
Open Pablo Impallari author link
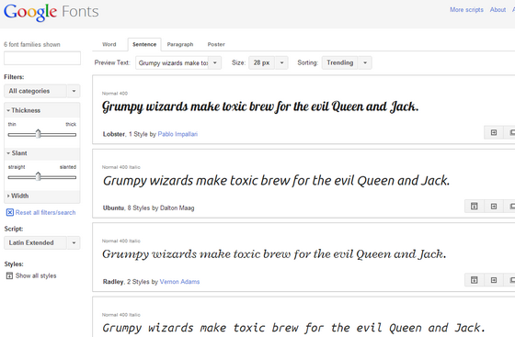tap(177, 134)
